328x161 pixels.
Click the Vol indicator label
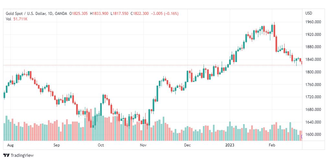8,19
